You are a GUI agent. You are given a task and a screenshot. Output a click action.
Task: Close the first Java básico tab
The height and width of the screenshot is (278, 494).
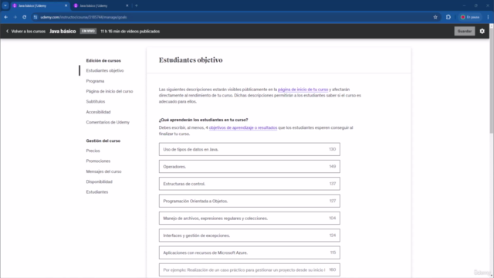pos(66,5)
